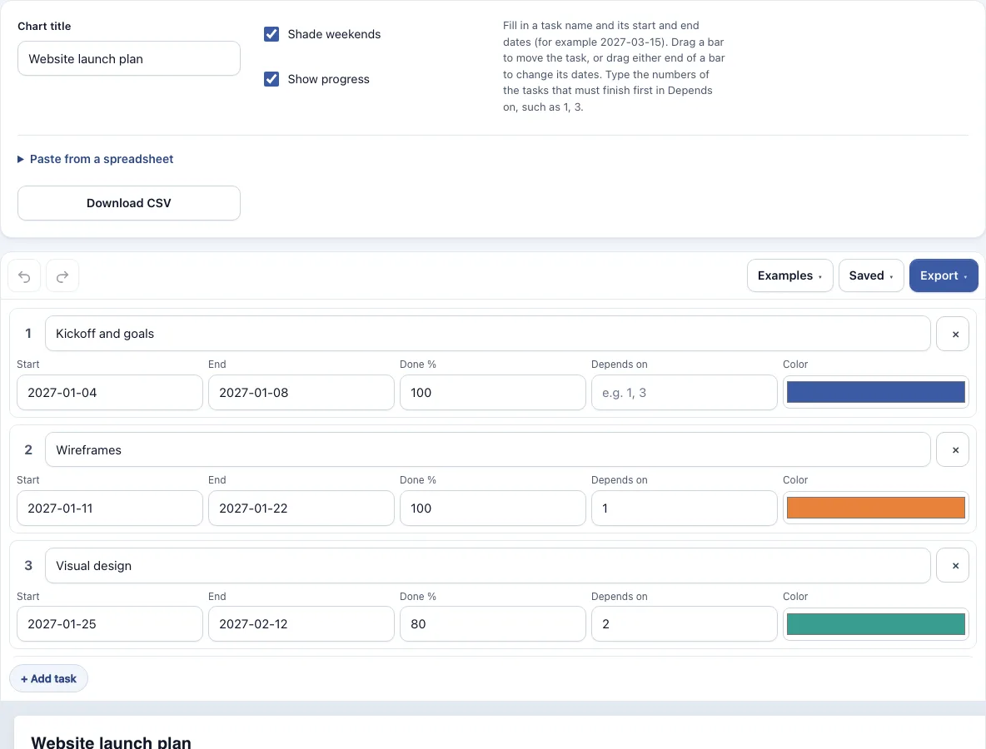Edit the Kickoff and goals name field
Image resolution: width=986 pixels, height=749 pixels.
487,334
